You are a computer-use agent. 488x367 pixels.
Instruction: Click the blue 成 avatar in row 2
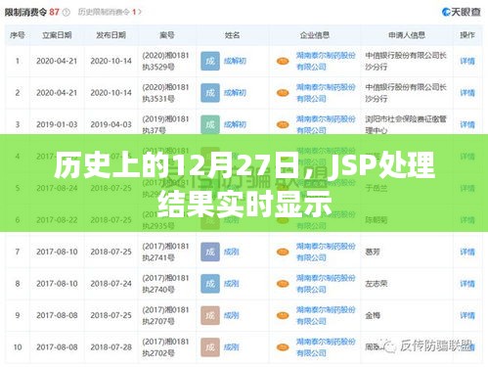coord(210,93)
